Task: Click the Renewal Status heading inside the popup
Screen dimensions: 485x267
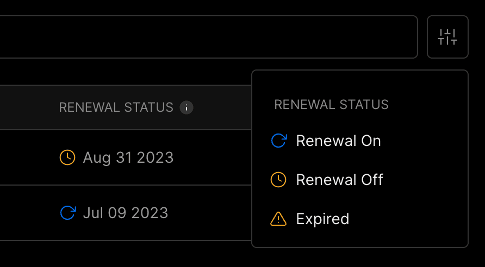Action: pos(331,105)
